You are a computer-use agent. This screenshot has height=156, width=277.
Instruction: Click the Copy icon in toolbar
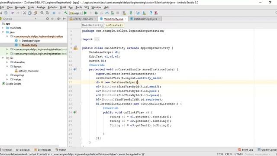(30, 13)
